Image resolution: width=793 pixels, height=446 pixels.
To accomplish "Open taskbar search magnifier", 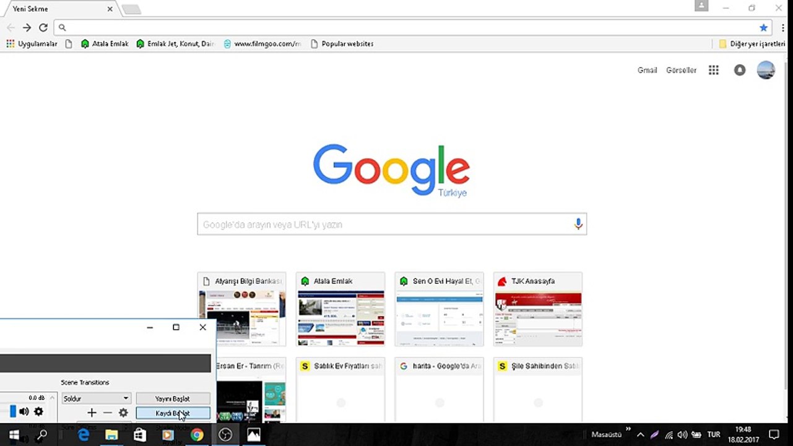I will point(41,435).
